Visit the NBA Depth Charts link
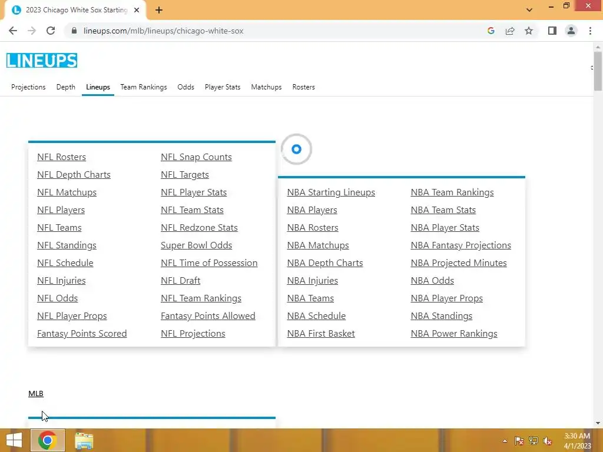This screenshot has height=452, width=603. (x=325, y=263)
